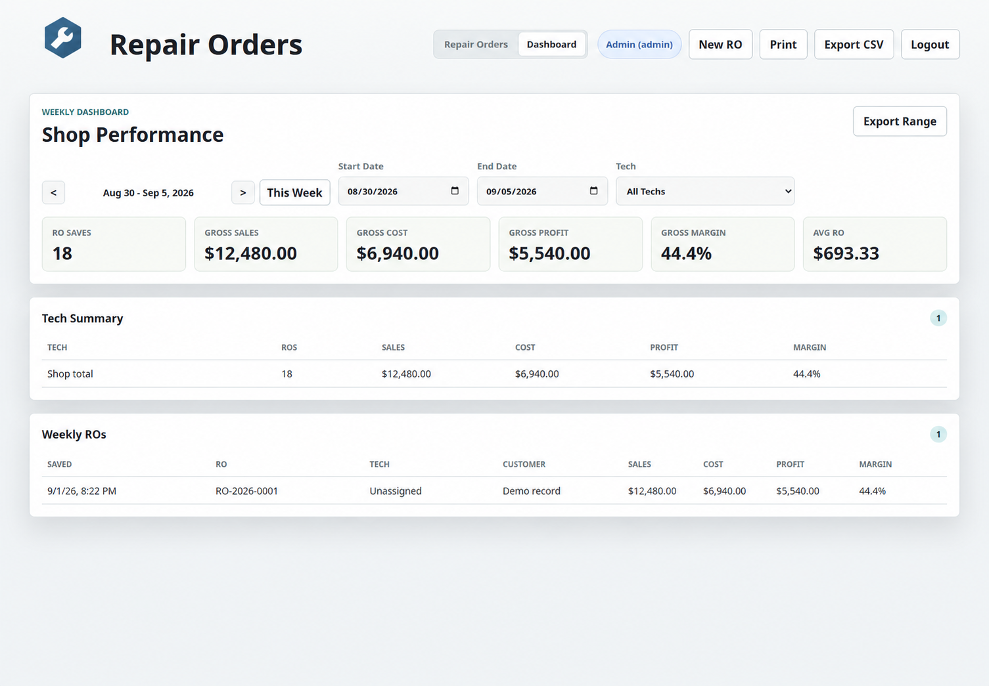
Task: Click the wrench logo icon
Action: coord(63,38)
